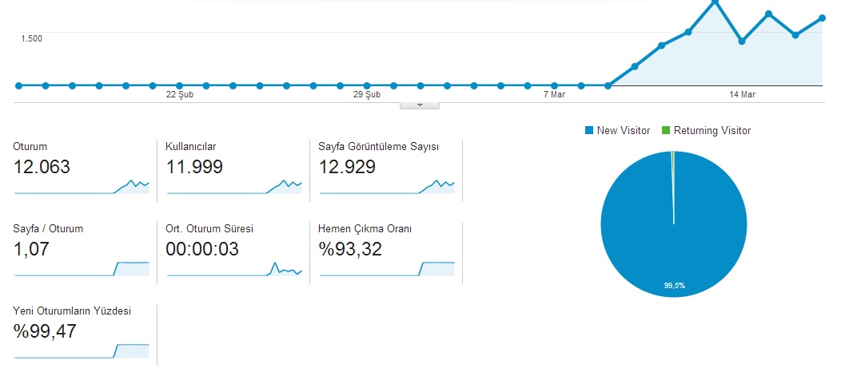The image size is (841, 368).
Task: Click the 14 Mar date axis label
Action: pyautogui.click(x=742, y=95)
